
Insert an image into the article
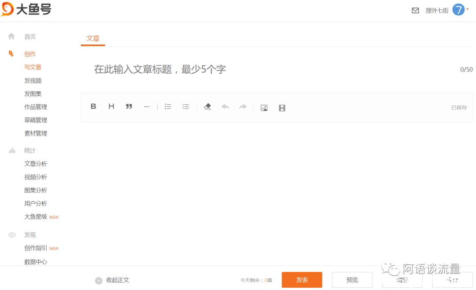click(264, 108)
